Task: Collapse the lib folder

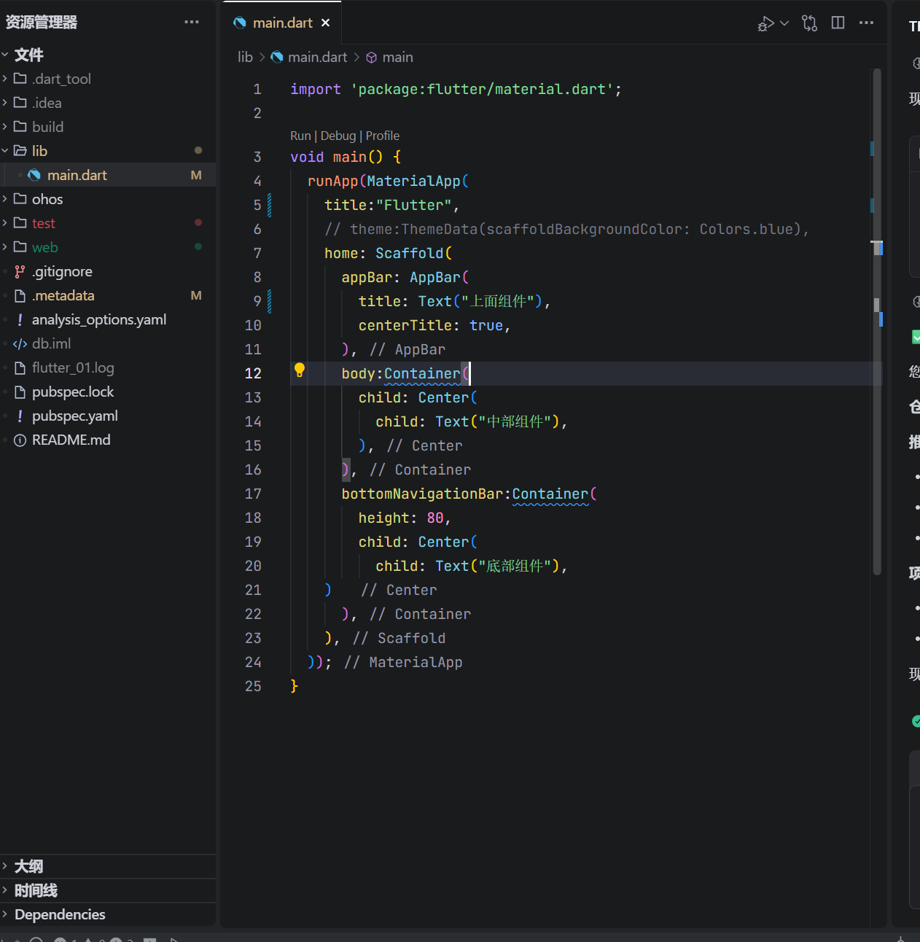Action: (108, 151)
